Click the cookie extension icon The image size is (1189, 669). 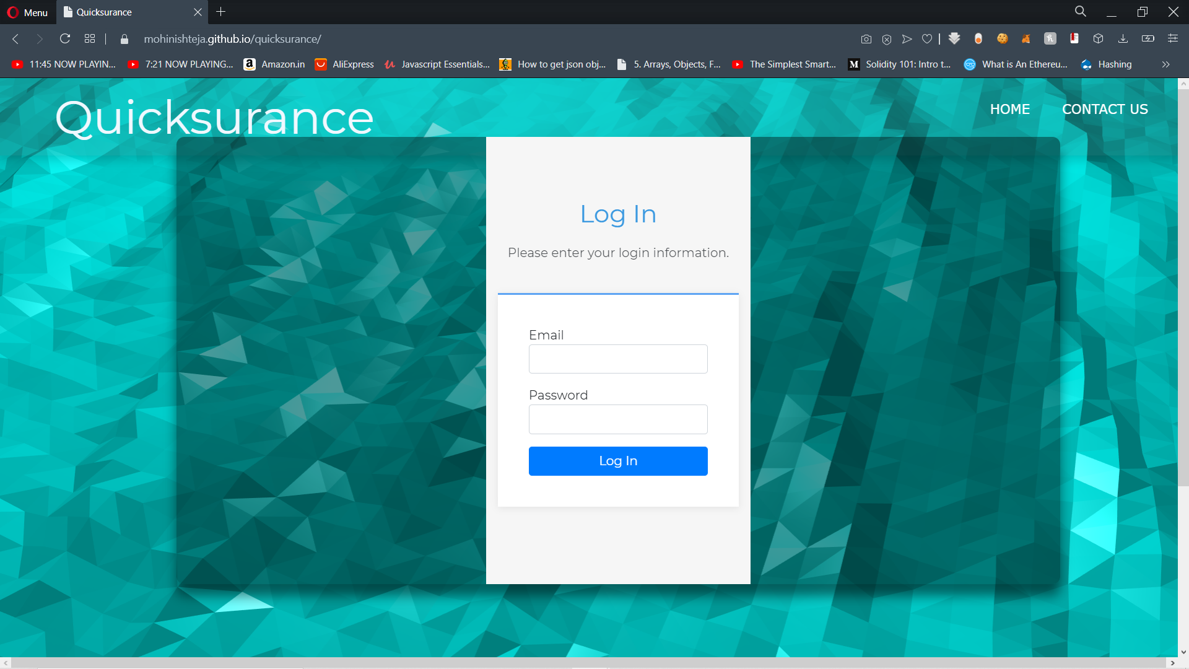coord(1002,38)
